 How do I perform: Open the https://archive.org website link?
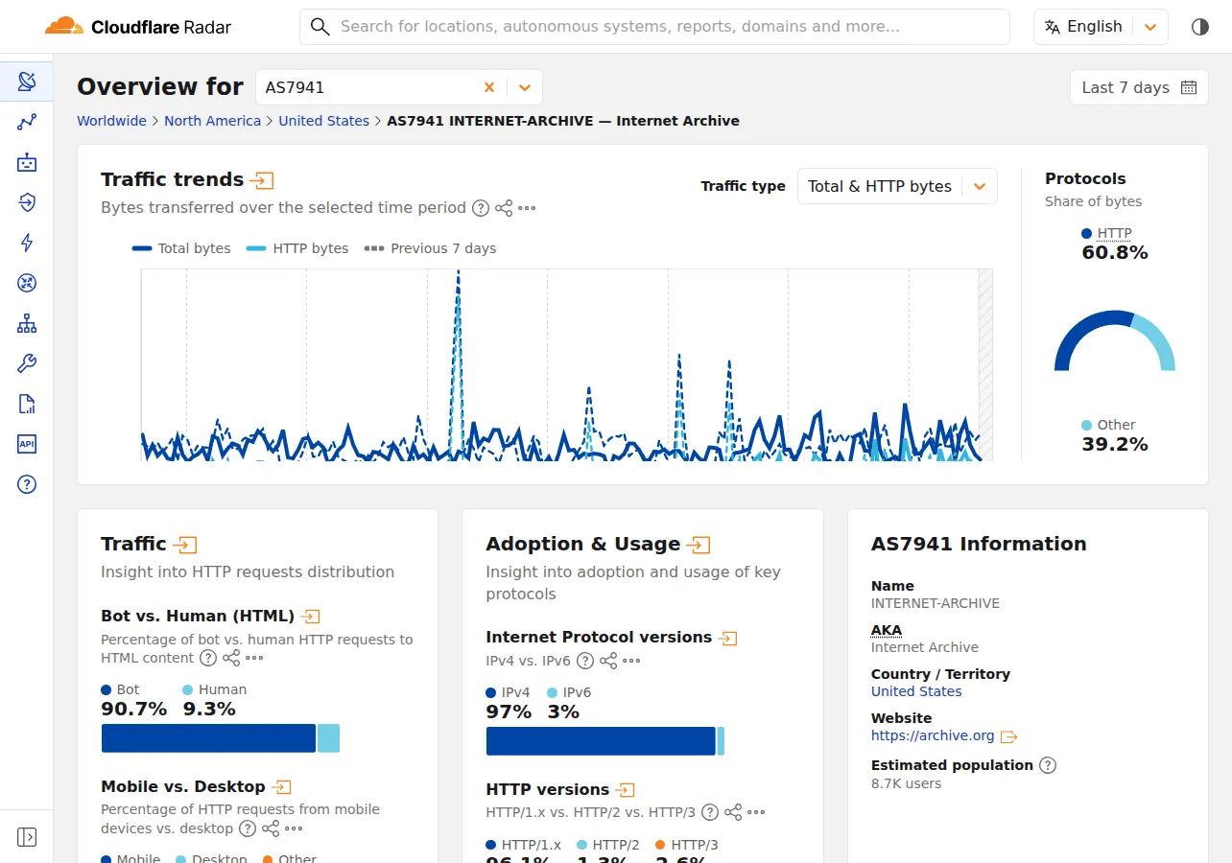933,735
